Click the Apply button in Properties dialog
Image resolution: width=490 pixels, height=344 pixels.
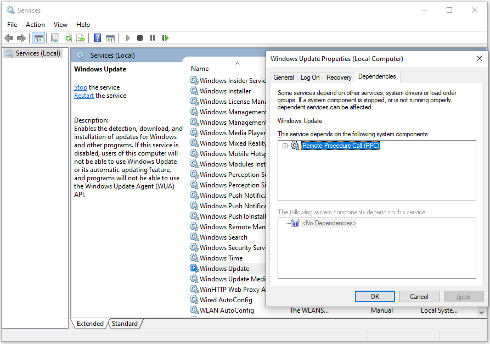click(464, 296)
